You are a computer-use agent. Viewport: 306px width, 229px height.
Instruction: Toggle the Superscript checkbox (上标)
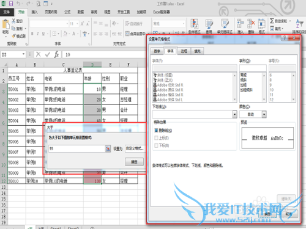156,138
